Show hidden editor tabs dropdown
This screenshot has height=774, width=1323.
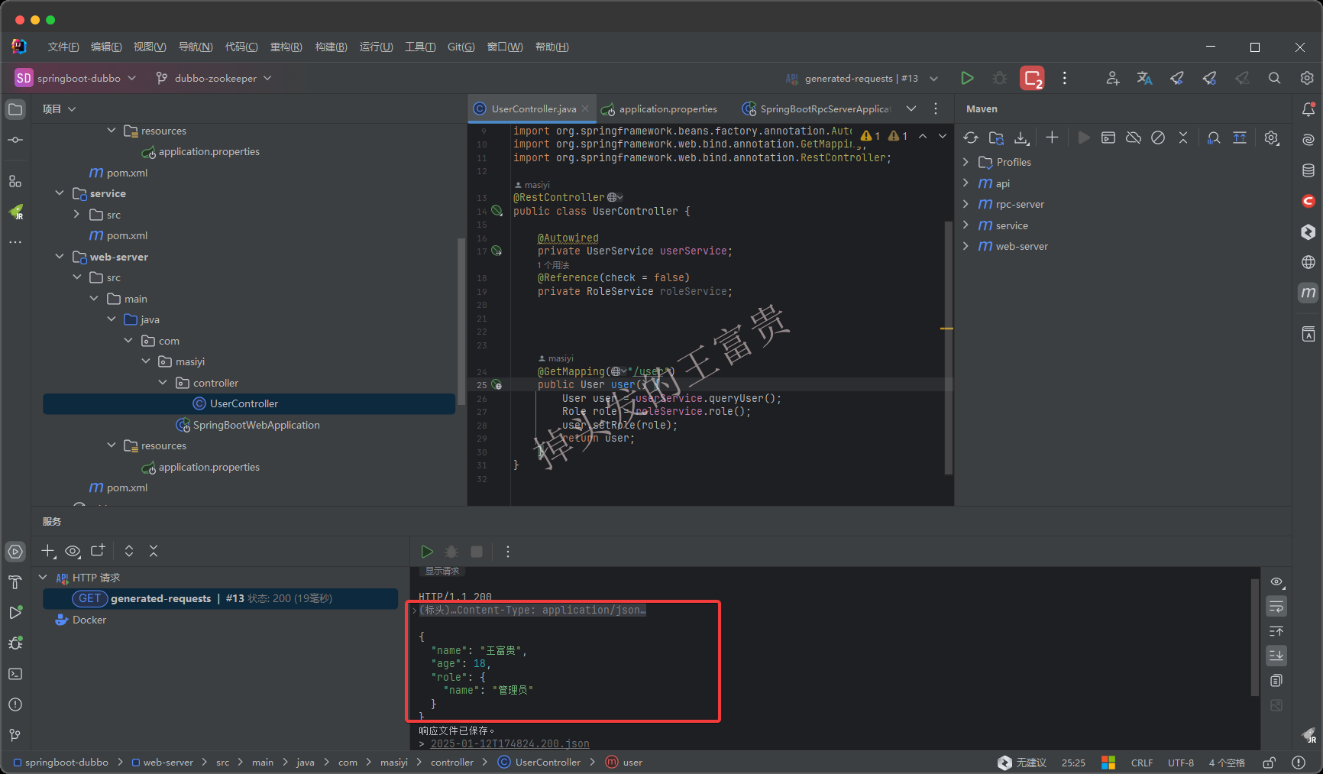911,108
